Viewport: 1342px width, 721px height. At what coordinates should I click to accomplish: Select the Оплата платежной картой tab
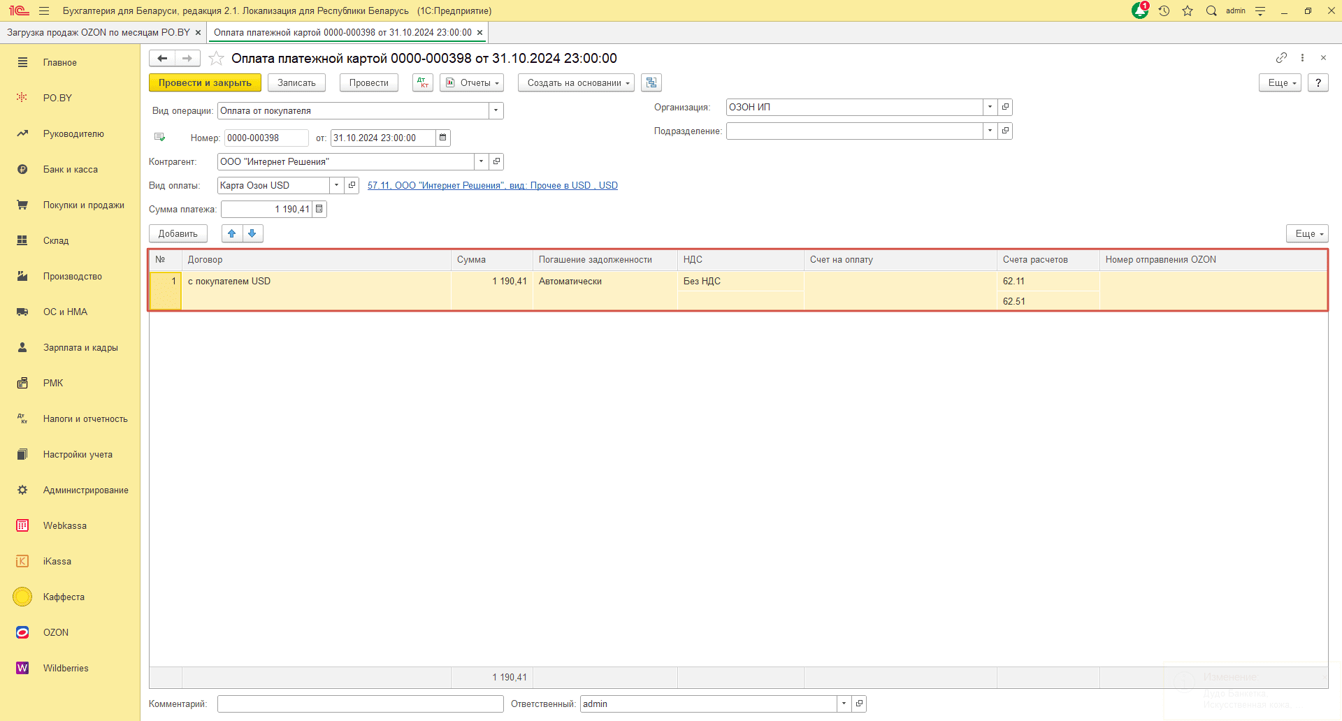click(x=342, y=32)
